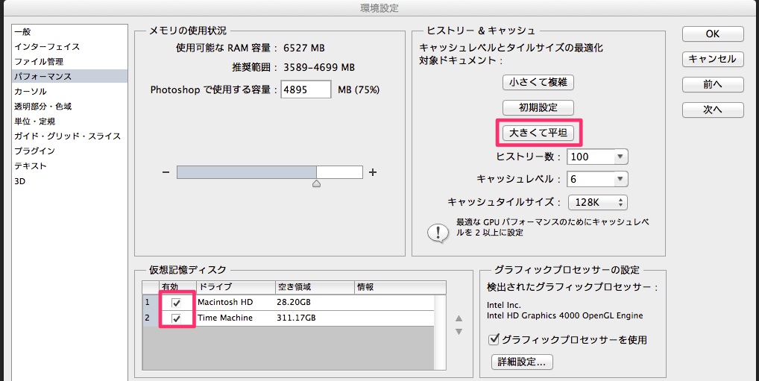The width and height of the screenshot is (759, 381).
Task: Click the 詳細設定... button
Action: (x=521, y=362)
